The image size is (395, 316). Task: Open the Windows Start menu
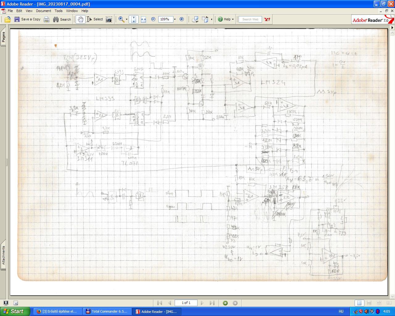pos(15,311)
